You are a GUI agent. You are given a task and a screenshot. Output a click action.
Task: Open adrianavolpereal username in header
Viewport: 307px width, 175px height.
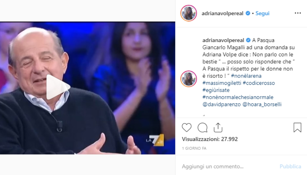(223, 13)
